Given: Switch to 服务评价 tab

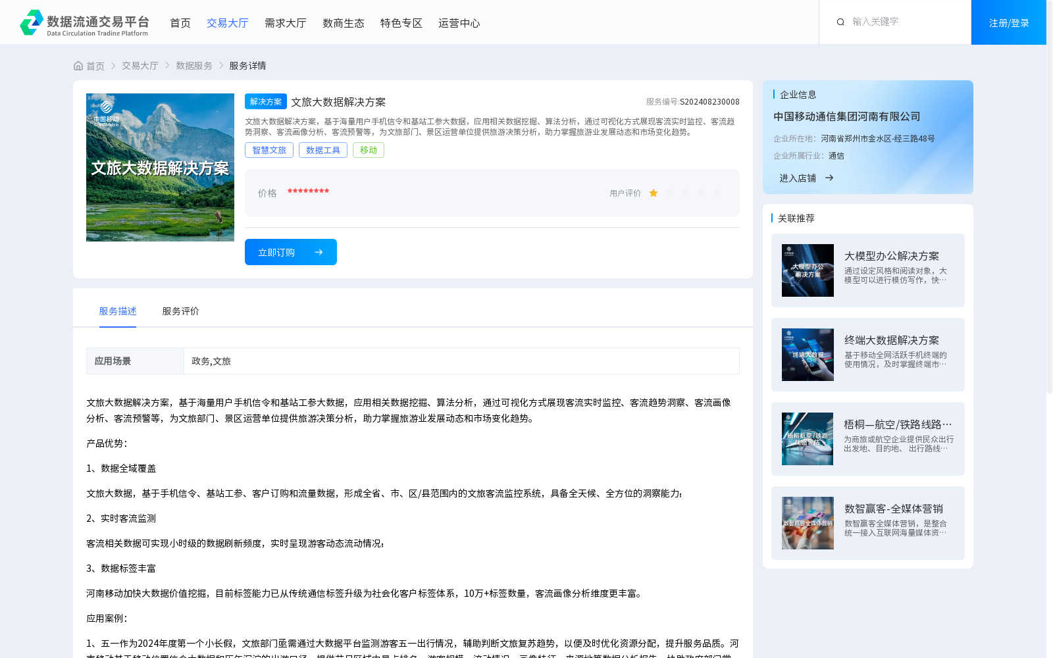Looking at the screenshot, I should (181, 311).
